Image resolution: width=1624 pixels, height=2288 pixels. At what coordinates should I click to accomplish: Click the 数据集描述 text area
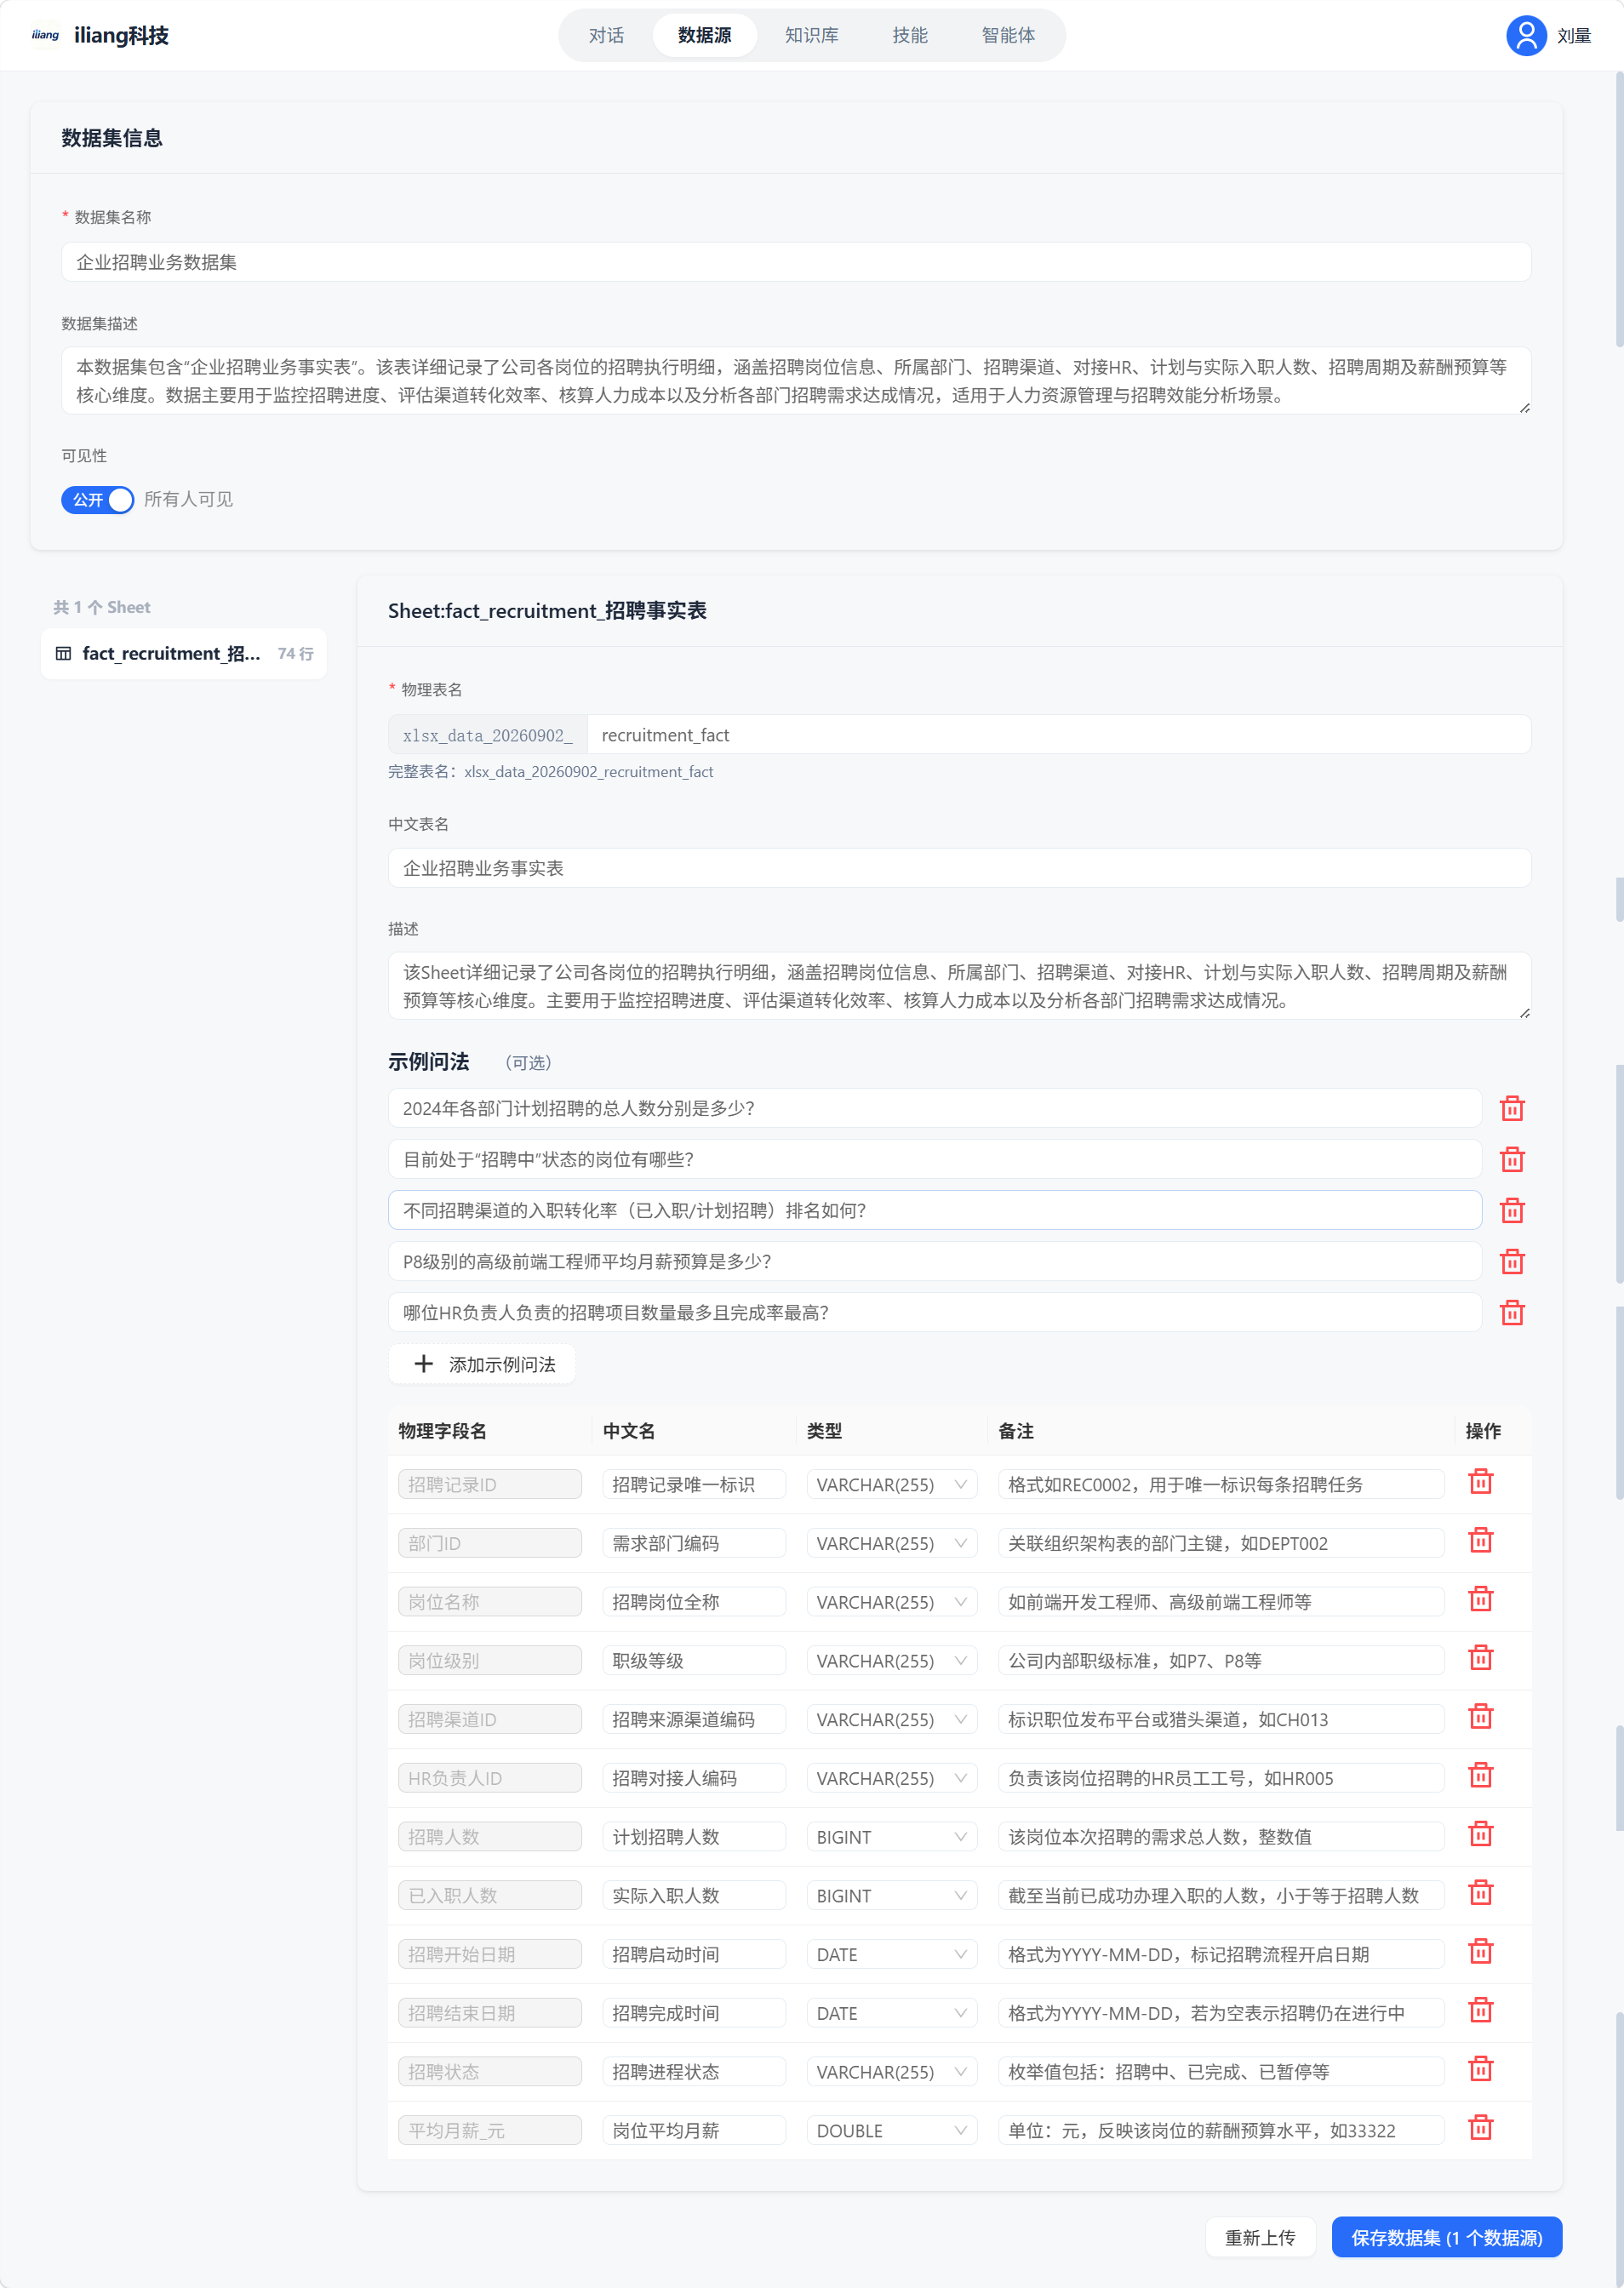tap(796, 381)
